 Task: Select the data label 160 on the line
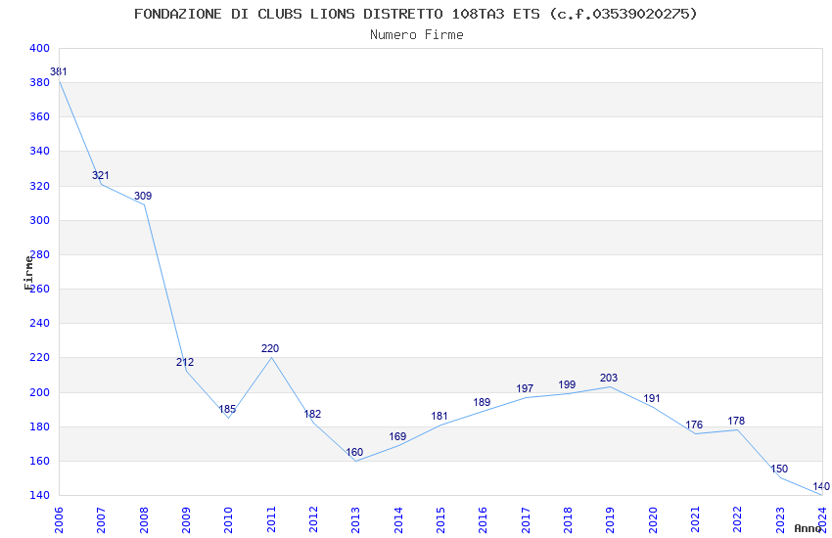(x=354, y=452)
